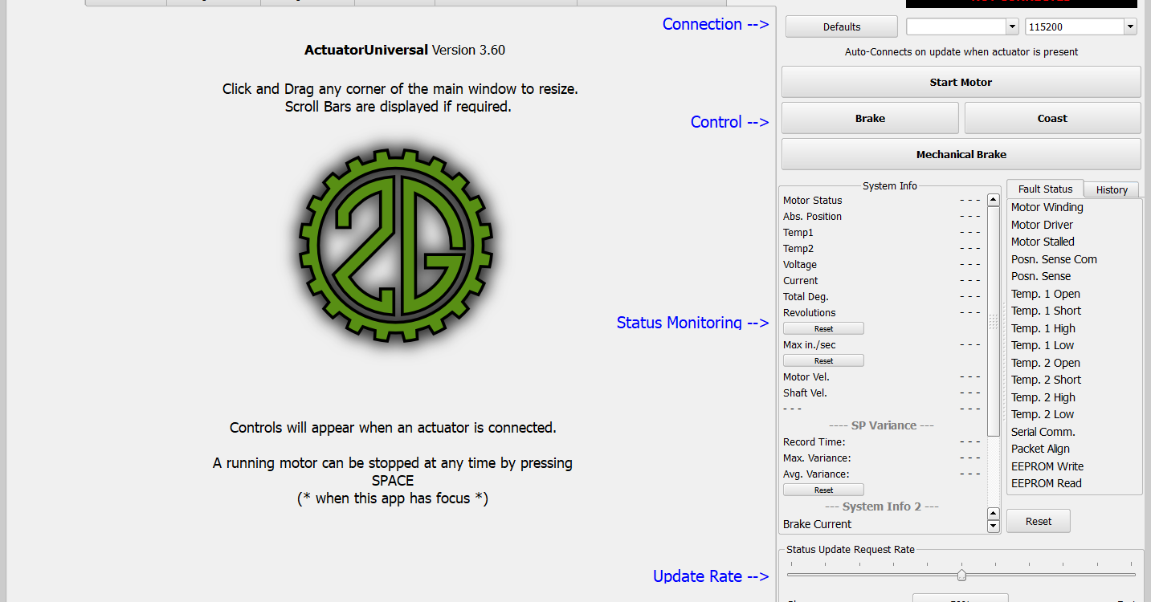The image size is (1151, 602).
Task: Select the Temp. 1 Low fault entry
Action: (1042, 345)
